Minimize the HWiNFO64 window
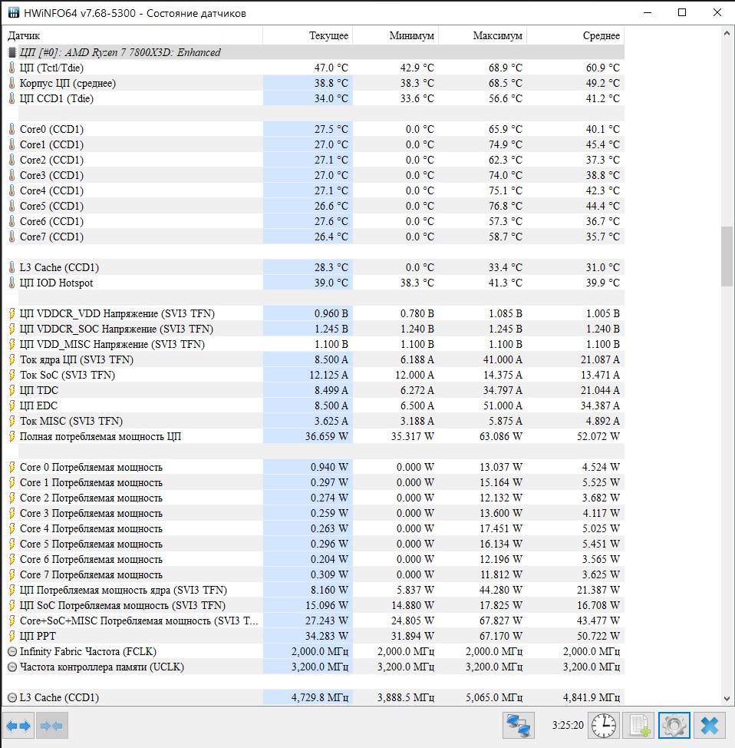 pos(648,13)
